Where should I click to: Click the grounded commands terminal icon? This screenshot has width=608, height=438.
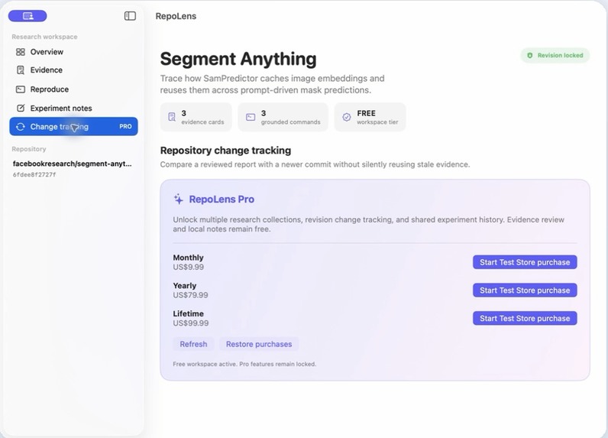point(251,117)
